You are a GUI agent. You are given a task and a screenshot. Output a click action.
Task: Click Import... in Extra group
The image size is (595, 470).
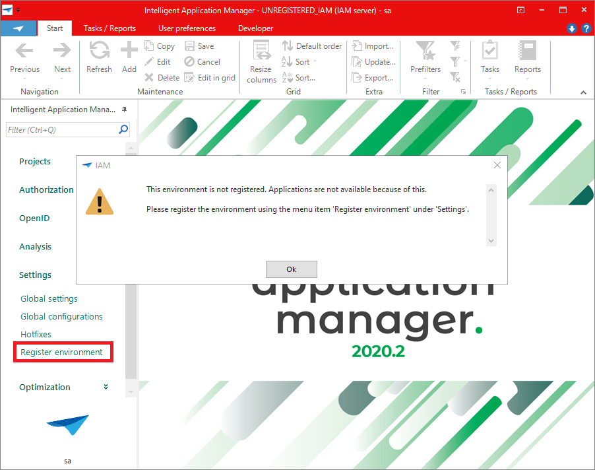click(x=373, y=46)
